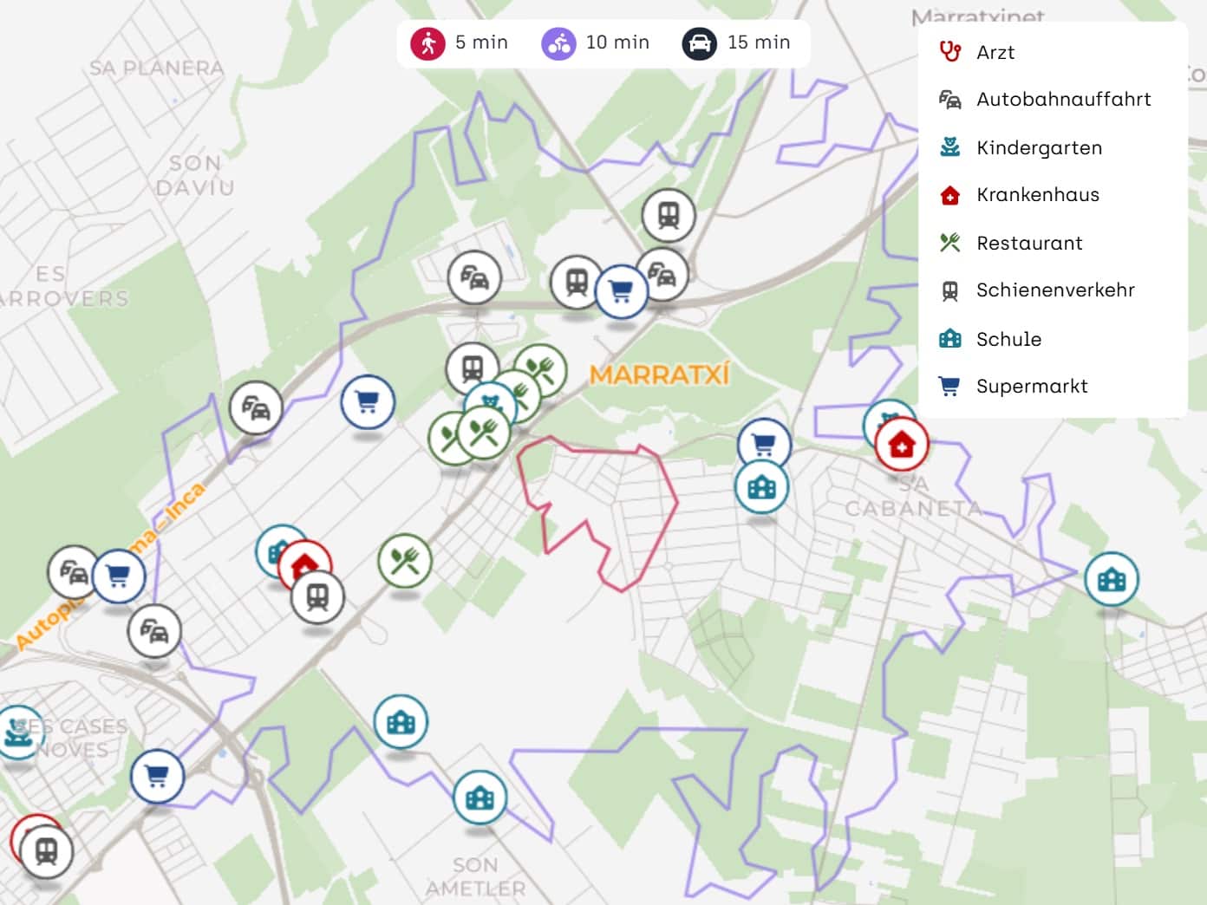Select Kindergarten legend entry

tap(1039, 148)
